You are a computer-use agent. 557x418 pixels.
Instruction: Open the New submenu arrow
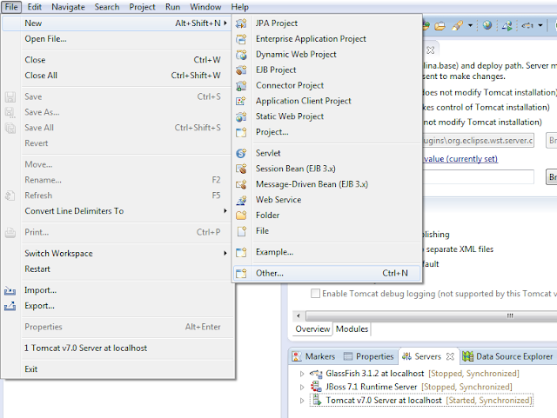[x=225, y=23]
